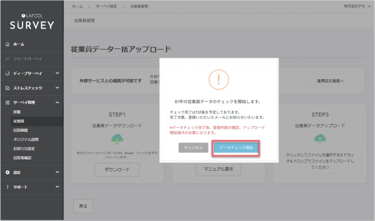375x221 pixels.
Task: Click the 81件の従業員データ dialog message
Action: click(x=218, y=102)
